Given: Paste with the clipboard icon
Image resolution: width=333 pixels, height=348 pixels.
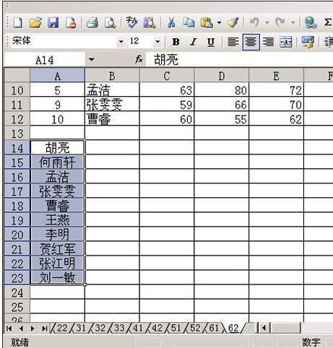Looking at the screenshot, I should coord(207,23).
